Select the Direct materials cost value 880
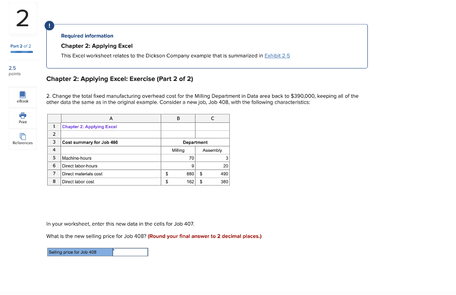Viewport: 456px width, 295px height. 188,174
